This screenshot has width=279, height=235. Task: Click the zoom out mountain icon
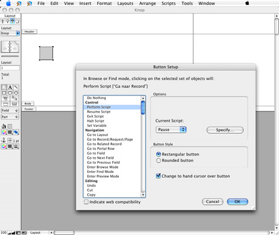point(10,233)
